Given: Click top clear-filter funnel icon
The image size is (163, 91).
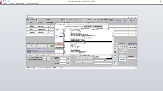Looking at the screenshot, I should coord(115,44).
